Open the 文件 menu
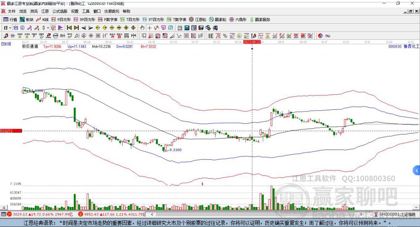This screenshot has height=227, width=420. [12, 11]
